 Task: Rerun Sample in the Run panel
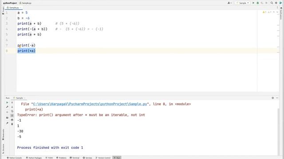point(7,102)
